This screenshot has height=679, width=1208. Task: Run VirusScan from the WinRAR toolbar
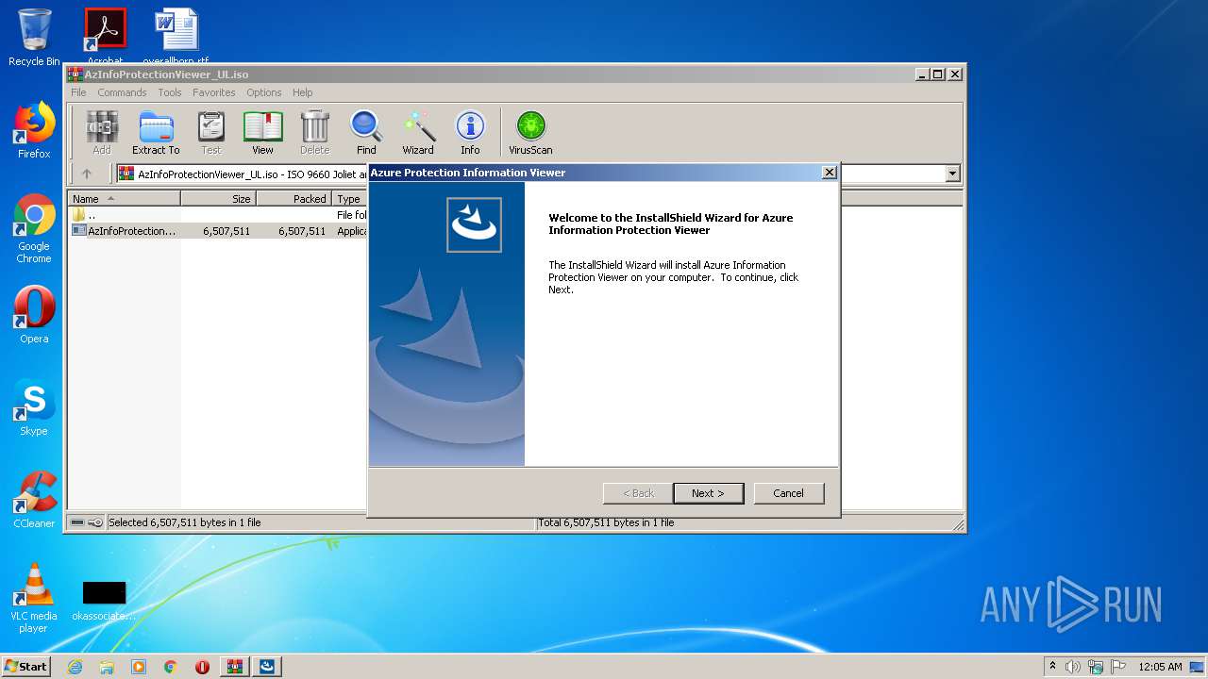pos(530,133)
